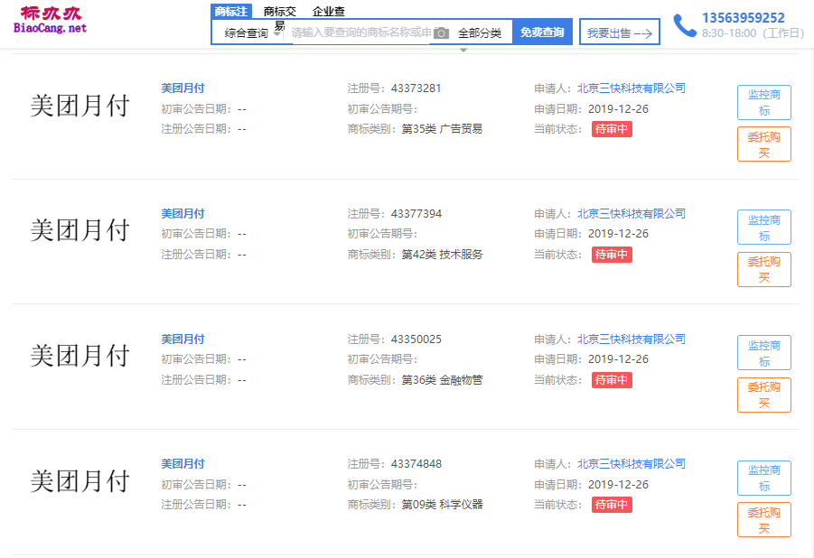
Task: Open 美团月付 link for registration 43373281
Action: click(182, 88)
